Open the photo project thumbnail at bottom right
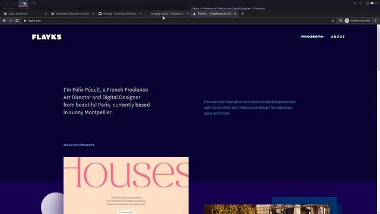 point(267,209)
